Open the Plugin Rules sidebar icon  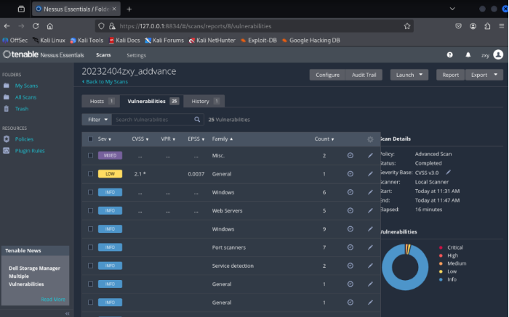(x=6, y=151)
